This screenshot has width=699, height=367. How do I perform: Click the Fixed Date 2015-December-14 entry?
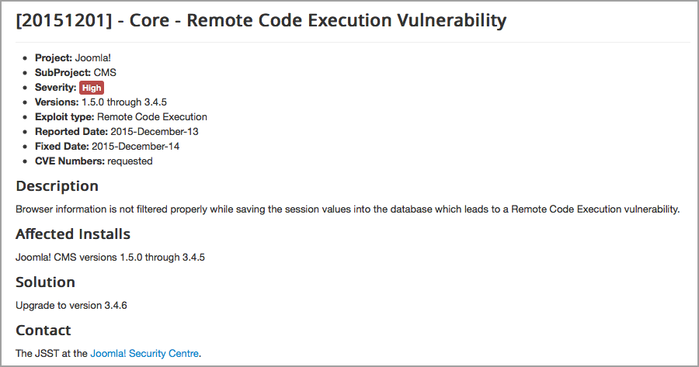click(107, 146)
